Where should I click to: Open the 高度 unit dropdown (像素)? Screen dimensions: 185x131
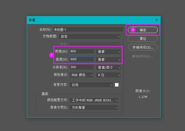click(x=108, y=59)
